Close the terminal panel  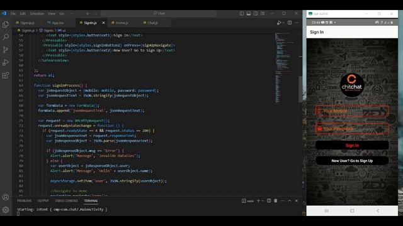point(297,201)
